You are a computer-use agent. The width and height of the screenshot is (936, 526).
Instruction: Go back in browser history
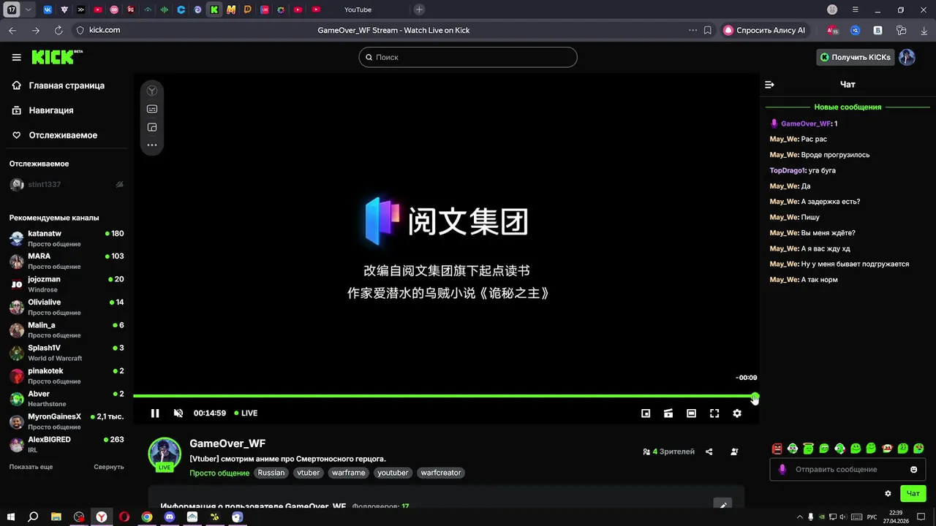(x=12, y=31)
